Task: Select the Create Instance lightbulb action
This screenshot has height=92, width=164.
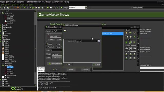Action: pos(126,33)
